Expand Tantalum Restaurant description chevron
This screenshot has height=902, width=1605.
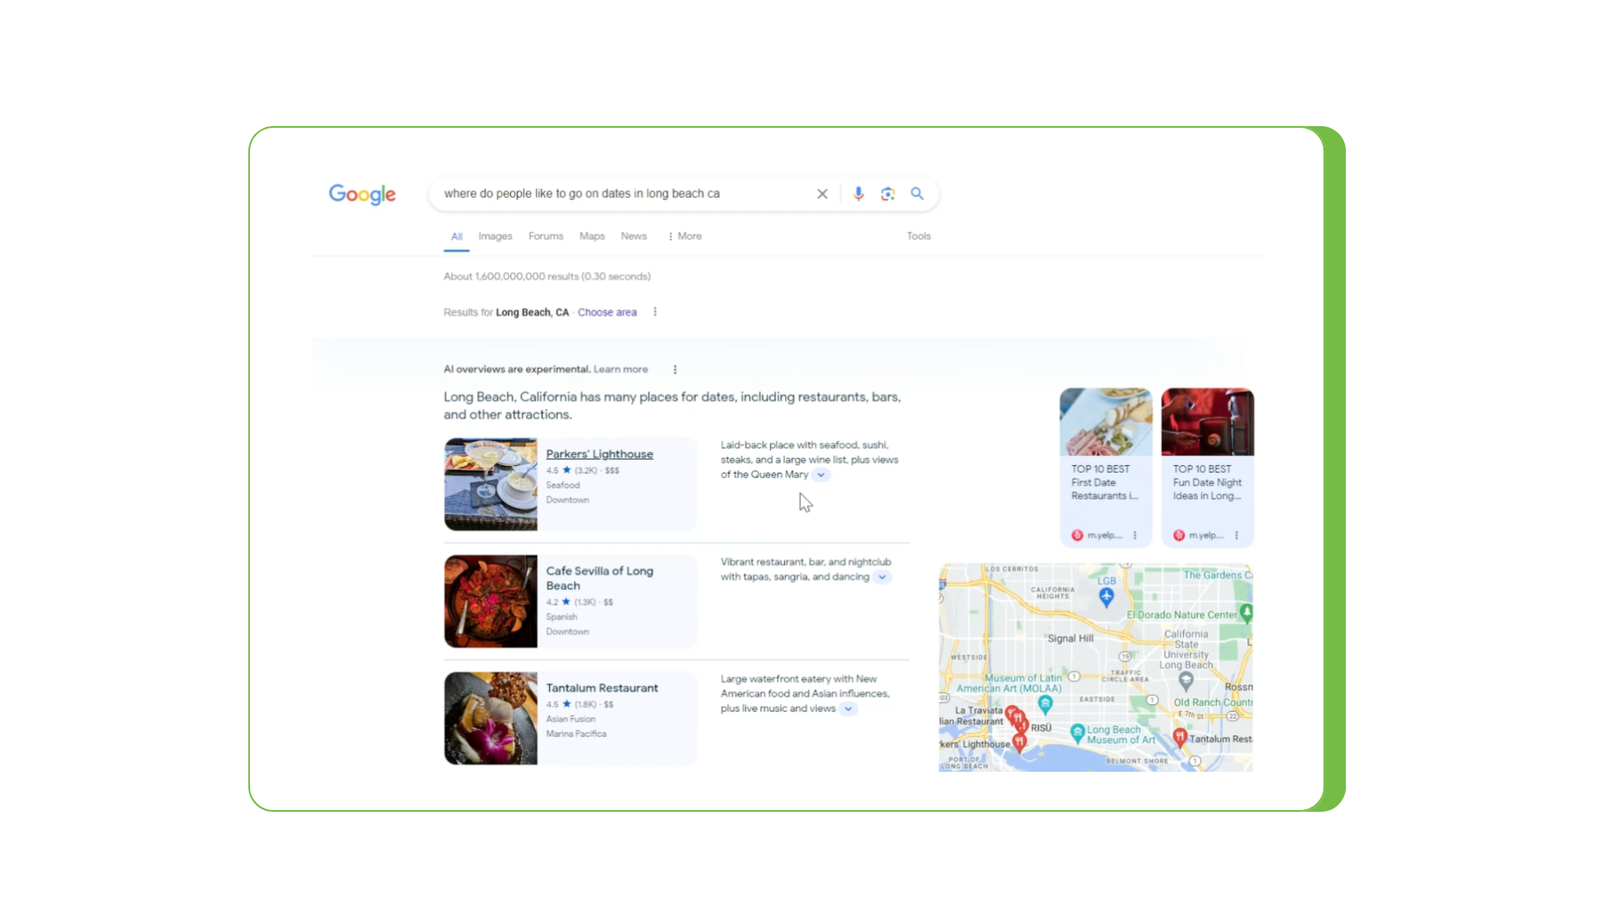tap(848, 708)
